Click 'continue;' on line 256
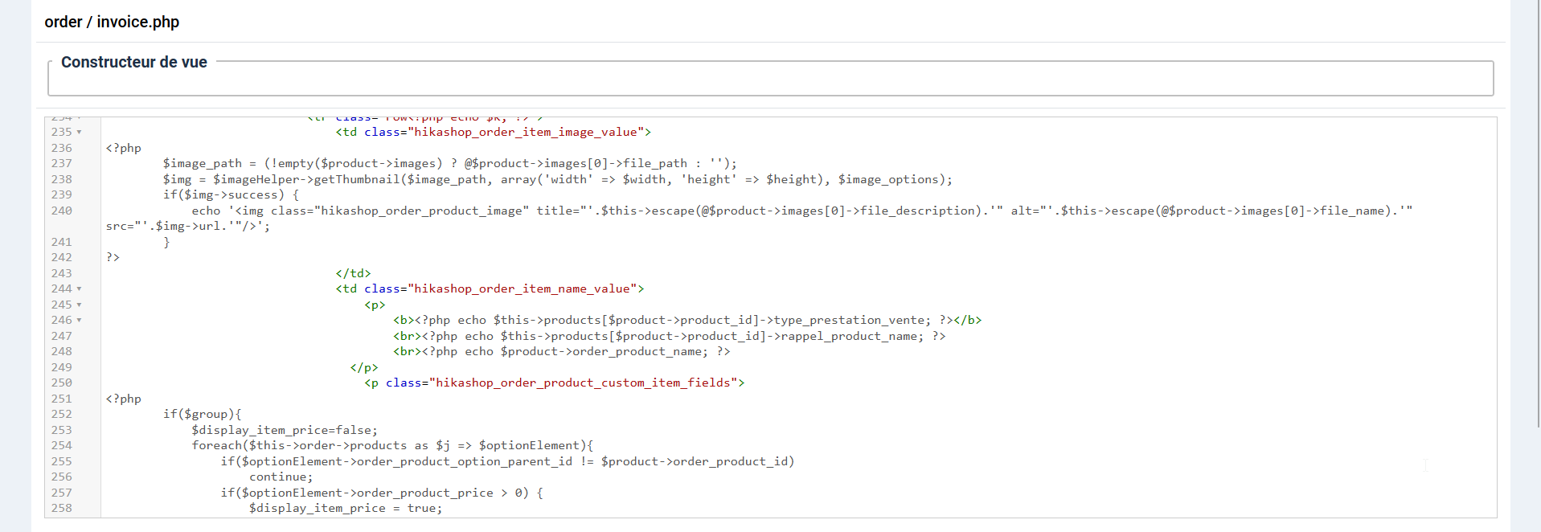Screen dimensions: 1541x532 tap(281, 477)
